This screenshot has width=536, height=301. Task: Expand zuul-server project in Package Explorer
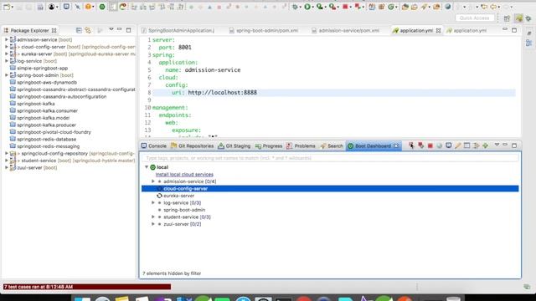tap(6, 167)
